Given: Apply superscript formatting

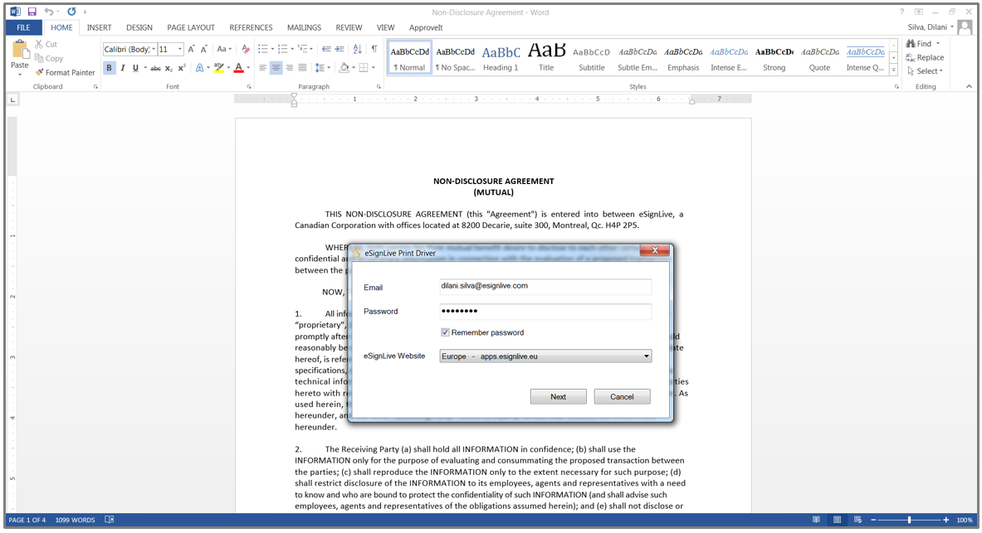Looking at the screenshot, I should coord(182,68).
